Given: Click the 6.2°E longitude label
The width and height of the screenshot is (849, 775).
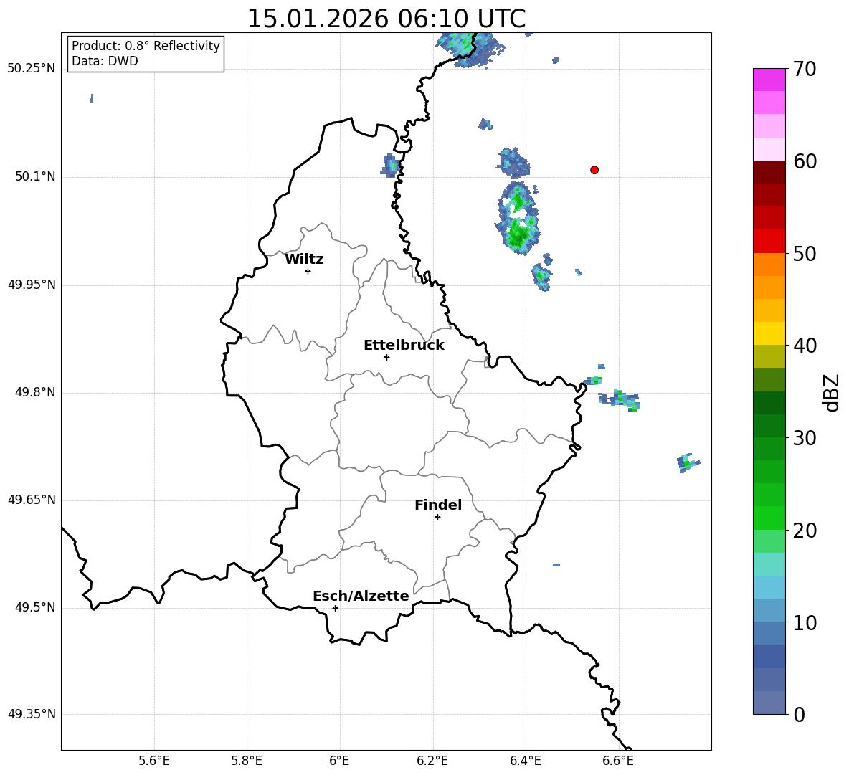Looking at the screenshot, I should click(x=432, y=761).
